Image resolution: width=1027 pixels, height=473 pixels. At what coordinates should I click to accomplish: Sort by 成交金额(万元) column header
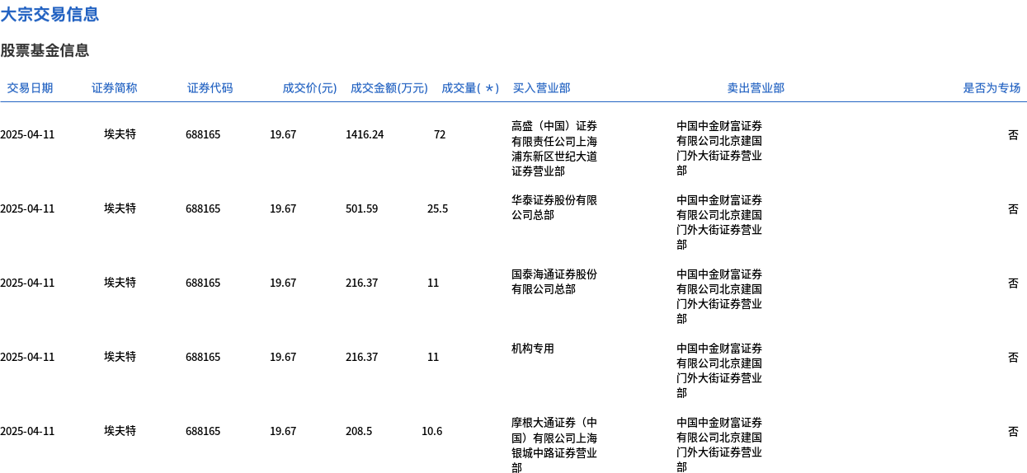click(x=389, y=88)
